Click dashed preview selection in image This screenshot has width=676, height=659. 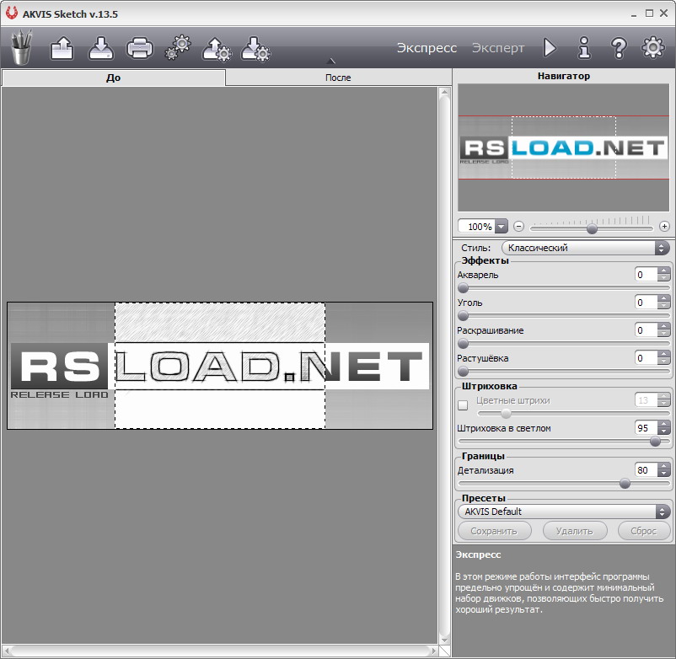[x=220, y=366]
